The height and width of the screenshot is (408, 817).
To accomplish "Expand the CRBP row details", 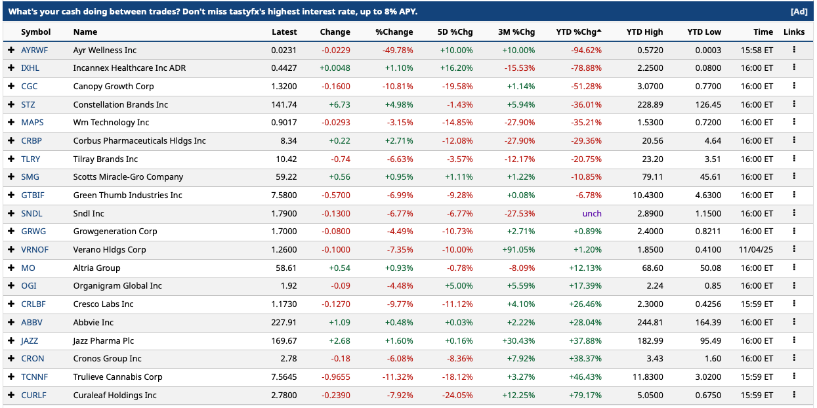I will click(11, 140).
